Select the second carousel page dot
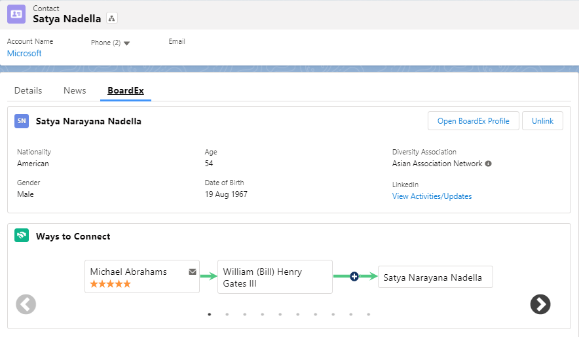The image size is (579, 337). (227, 314)
